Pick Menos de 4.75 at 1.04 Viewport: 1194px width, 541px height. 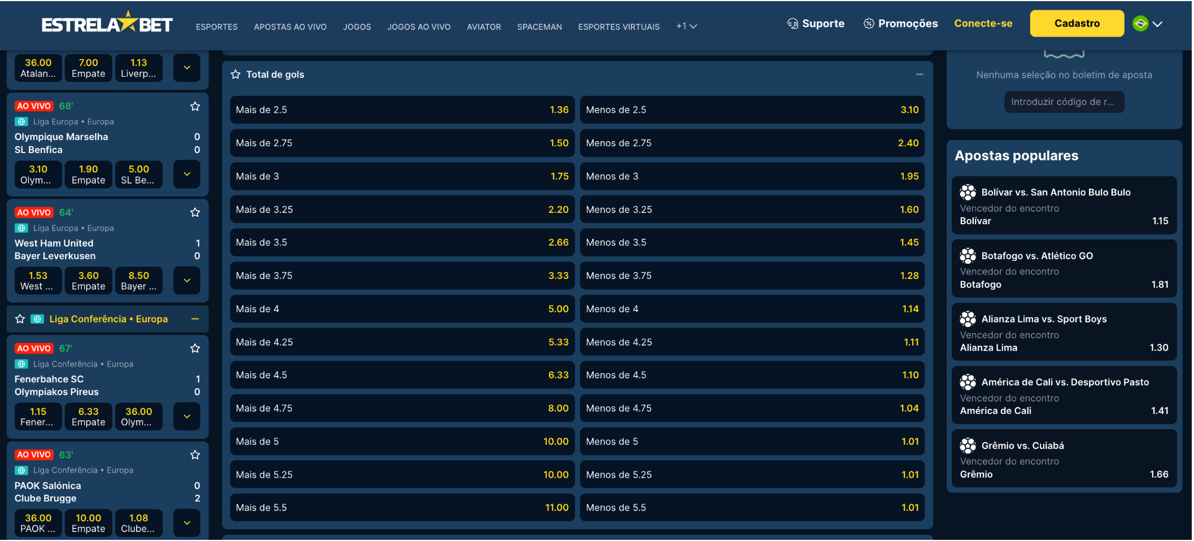(x=752, y=408)
